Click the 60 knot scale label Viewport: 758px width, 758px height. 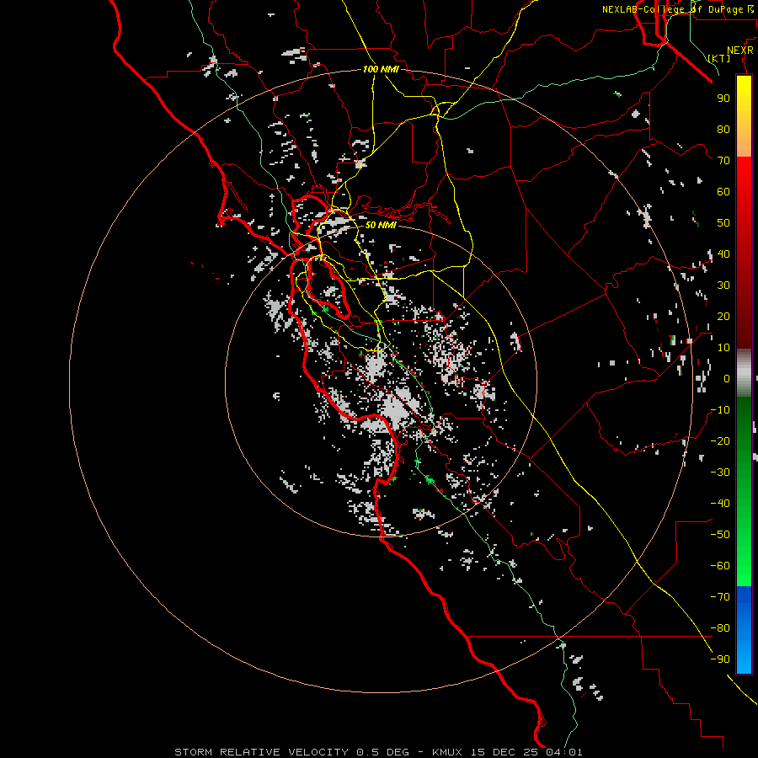tap(723, 191)
